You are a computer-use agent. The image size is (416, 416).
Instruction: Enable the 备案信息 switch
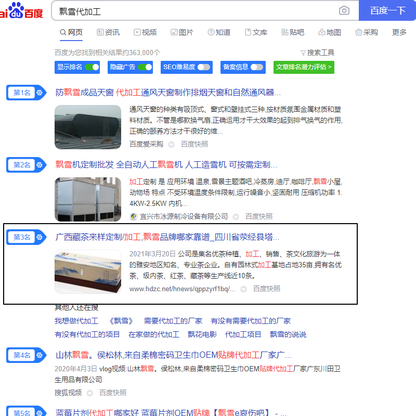pyautogui.click(x=257, y=67)
